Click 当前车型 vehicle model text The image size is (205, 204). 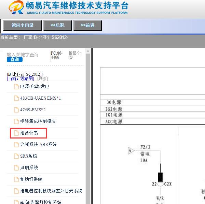(34, 38)
